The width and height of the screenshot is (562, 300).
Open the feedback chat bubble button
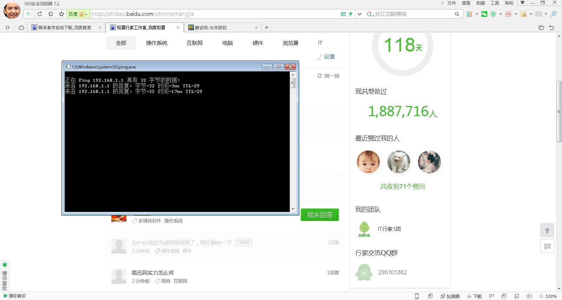click(x=547, y=246)
